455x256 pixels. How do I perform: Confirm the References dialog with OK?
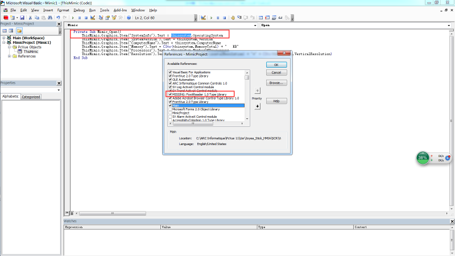coord(276,65)
